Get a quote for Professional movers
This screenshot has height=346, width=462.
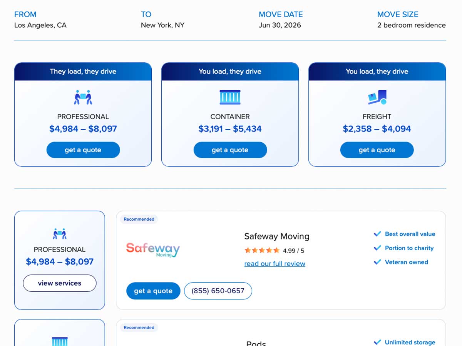pyautogui.click(x=83, y=150)
